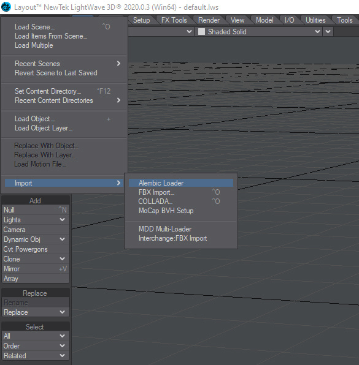Choose MDD Multi-Loader entry
Viewport: 359px width, 365px height.
coord(181,229)
